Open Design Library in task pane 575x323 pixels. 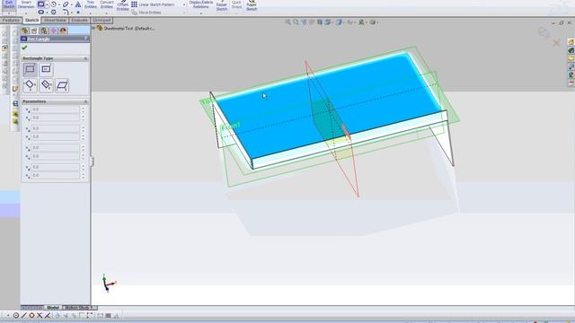(571, 50)
